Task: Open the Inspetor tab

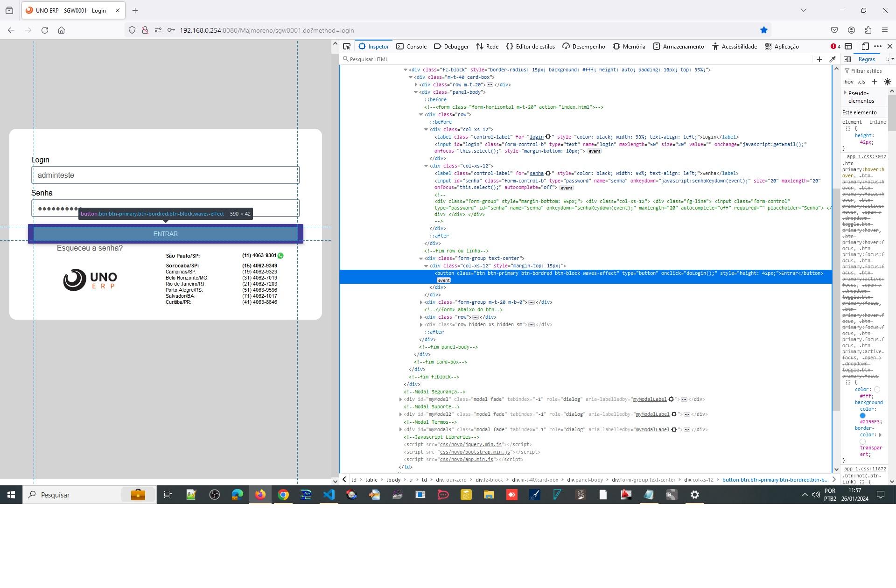Action: (x=373, y=46)
